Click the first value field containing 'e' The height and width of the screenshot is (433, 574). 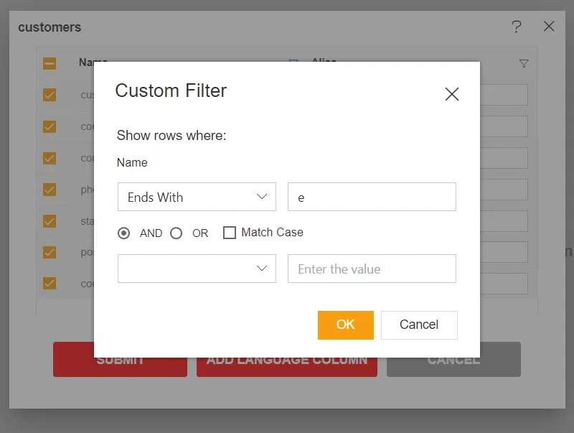click(372, 197)
